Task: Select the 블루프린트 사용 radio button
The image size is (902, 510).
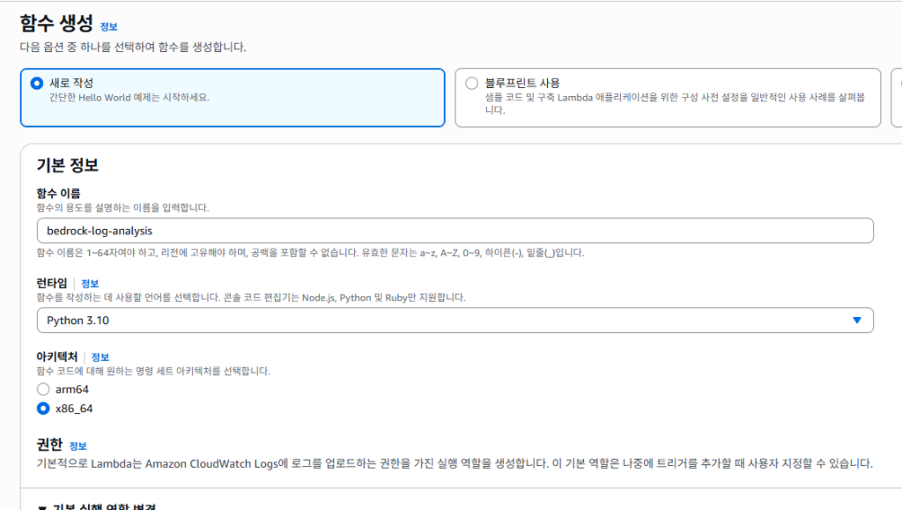Action: pyautogui.click(x=471, y=83)
